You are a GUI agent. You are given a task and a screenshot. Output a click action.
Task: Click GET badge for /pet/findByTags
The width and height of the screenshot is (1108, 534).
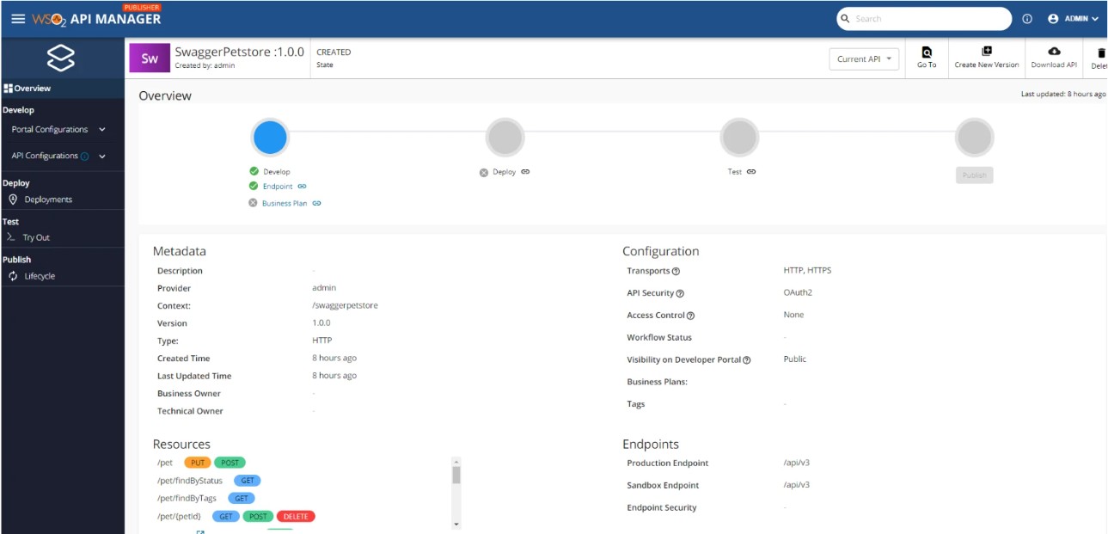(242, 499)
